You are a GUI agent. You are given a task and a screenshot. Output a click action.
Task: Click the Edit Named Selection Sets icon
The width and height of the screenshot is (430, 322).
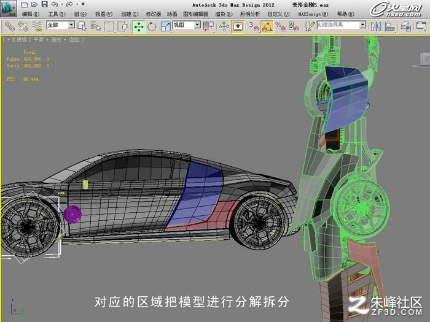point(310,27)
